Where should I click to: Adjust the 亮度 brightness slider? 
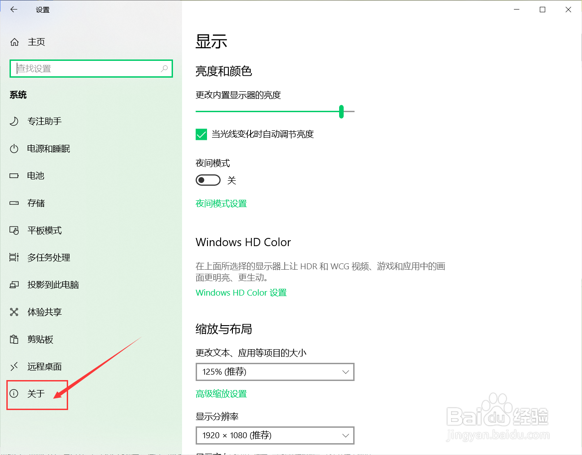(x=341, y=111)
